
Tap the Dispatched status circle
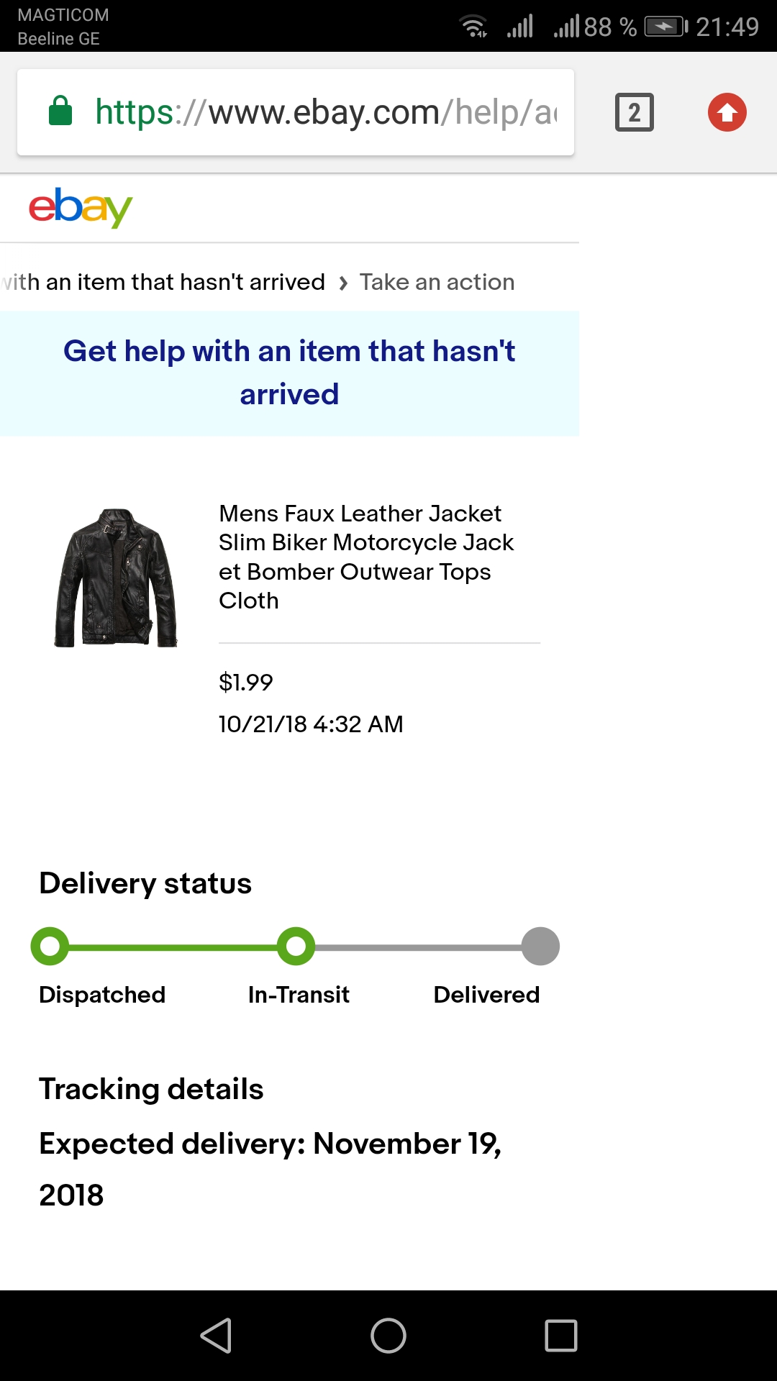[x=50, y=947]
